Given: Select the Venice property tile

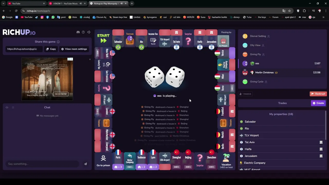Looking at the screenshot, I should tap(226, 53).
